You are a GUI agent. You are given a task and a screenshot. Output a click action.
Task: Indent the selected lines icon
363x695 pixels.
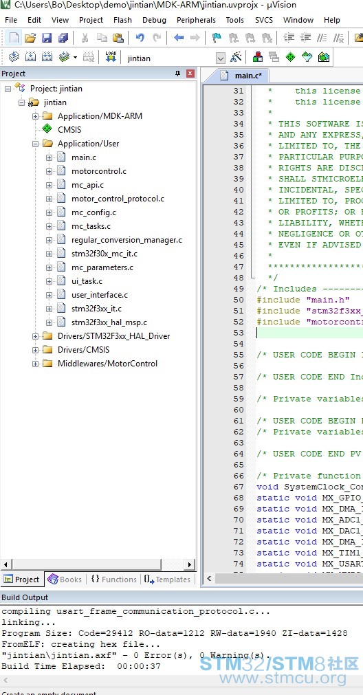pyautogui.click(x=289, y=38)
